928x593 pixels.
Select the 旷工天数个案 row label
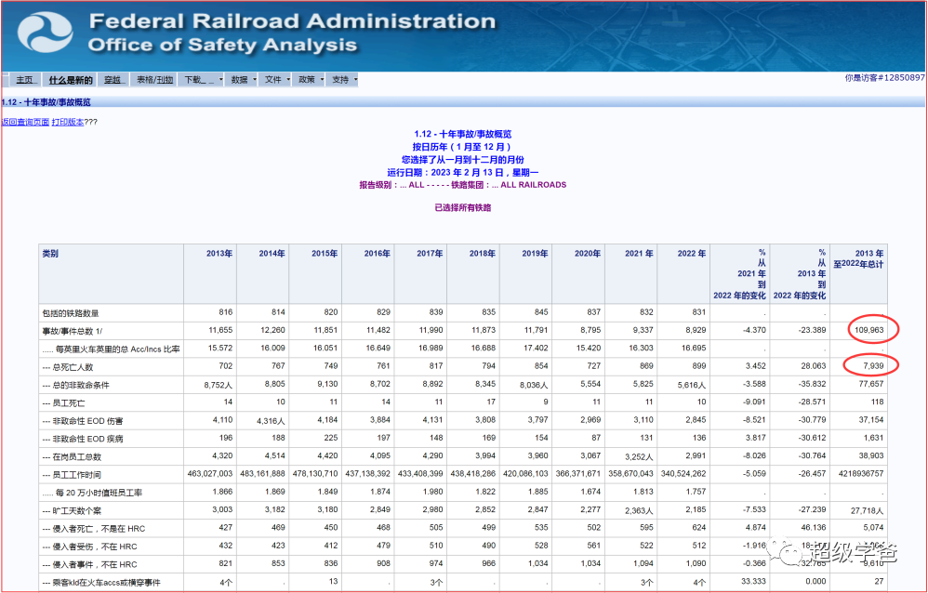(x=72, y=510)
